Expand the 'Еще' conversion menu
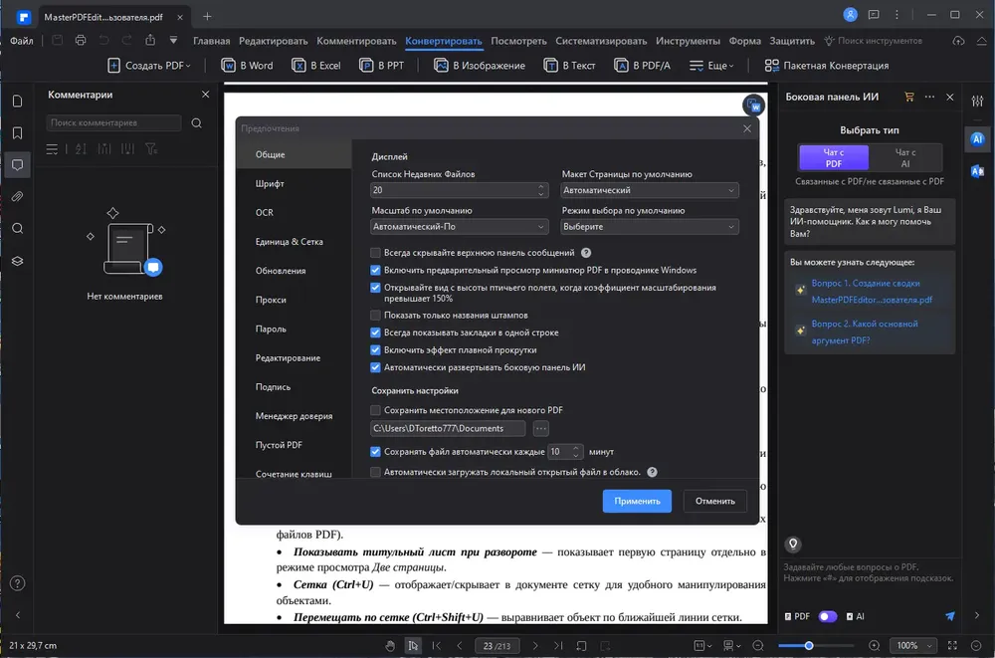Image resolution: width=995 pixels, height=658 pixels. (712, 66)
